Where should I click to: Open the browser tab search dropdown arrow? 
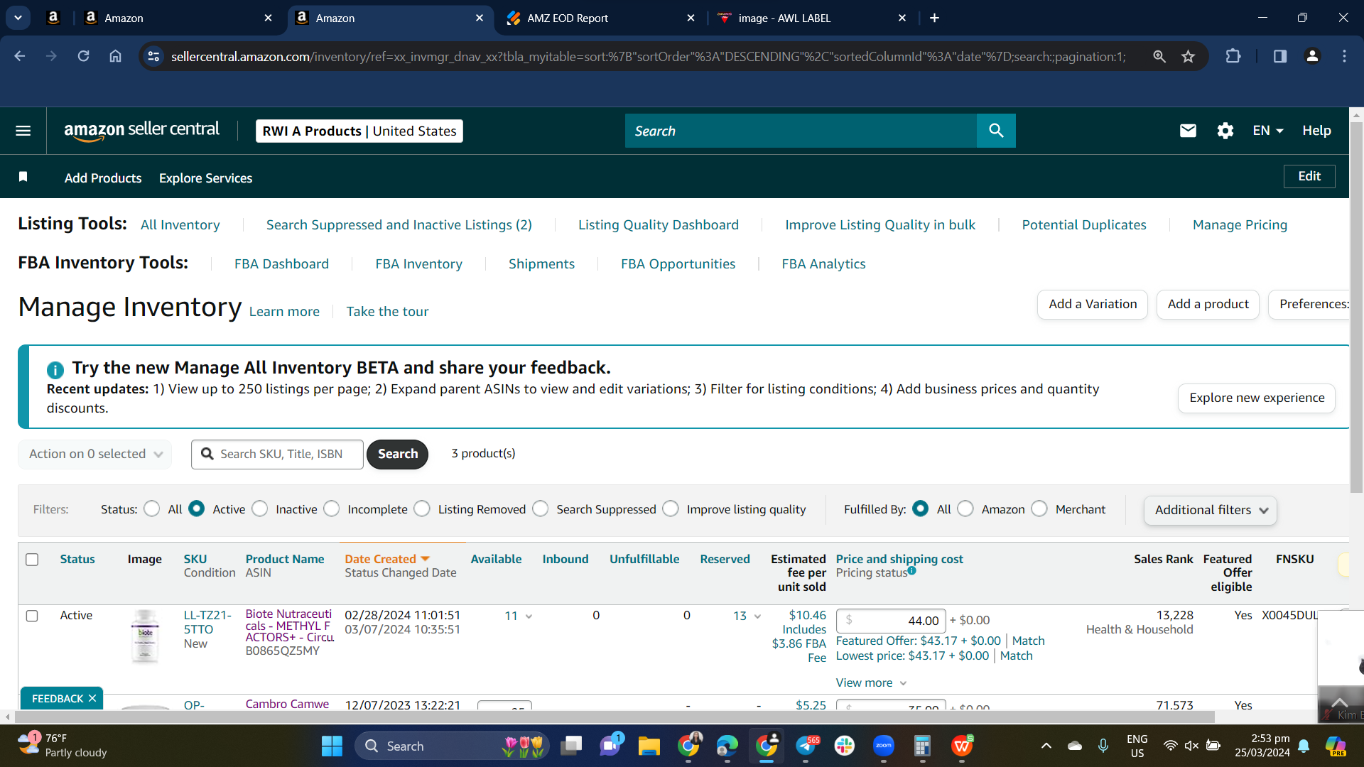point(18,18)
